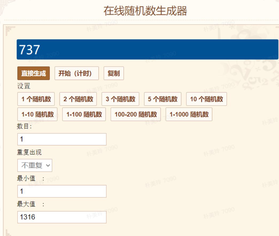This screenshot has width=279, height=236.
Task: Set range with 1-10 随机数 button
Action: 37,114
